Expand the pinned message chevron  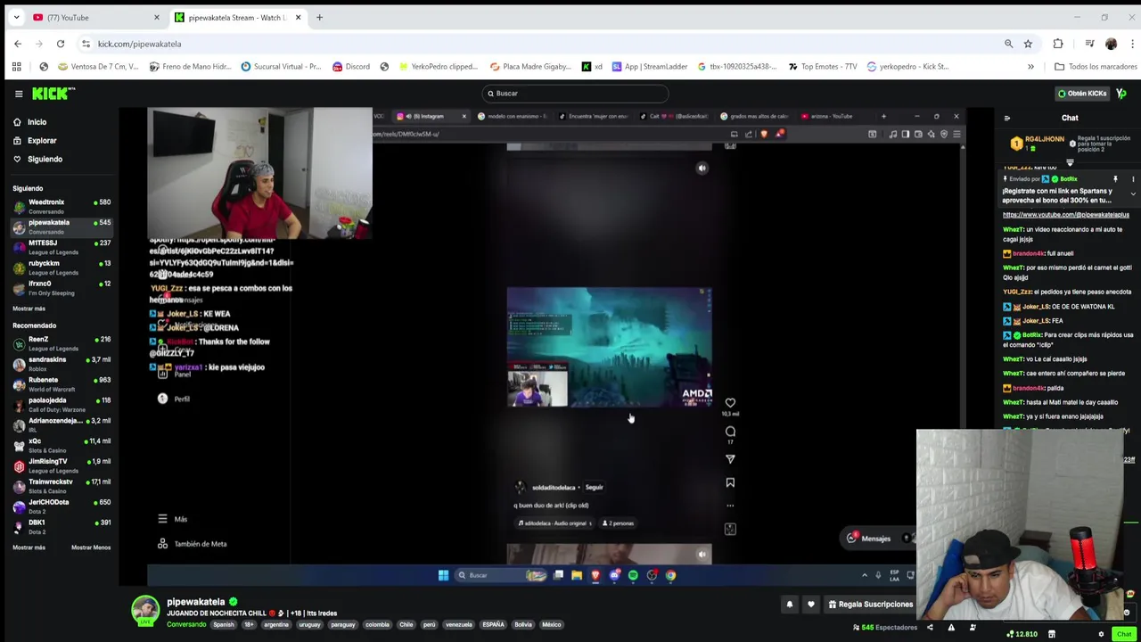[x=1133, y=194]
